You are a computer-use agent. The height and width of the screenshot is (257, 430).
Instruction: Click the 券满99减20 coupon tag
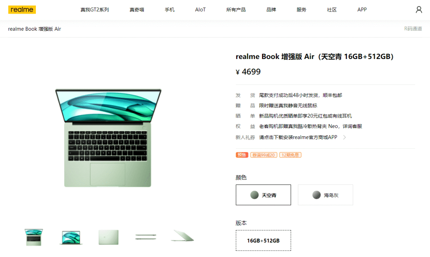[264, 155]
